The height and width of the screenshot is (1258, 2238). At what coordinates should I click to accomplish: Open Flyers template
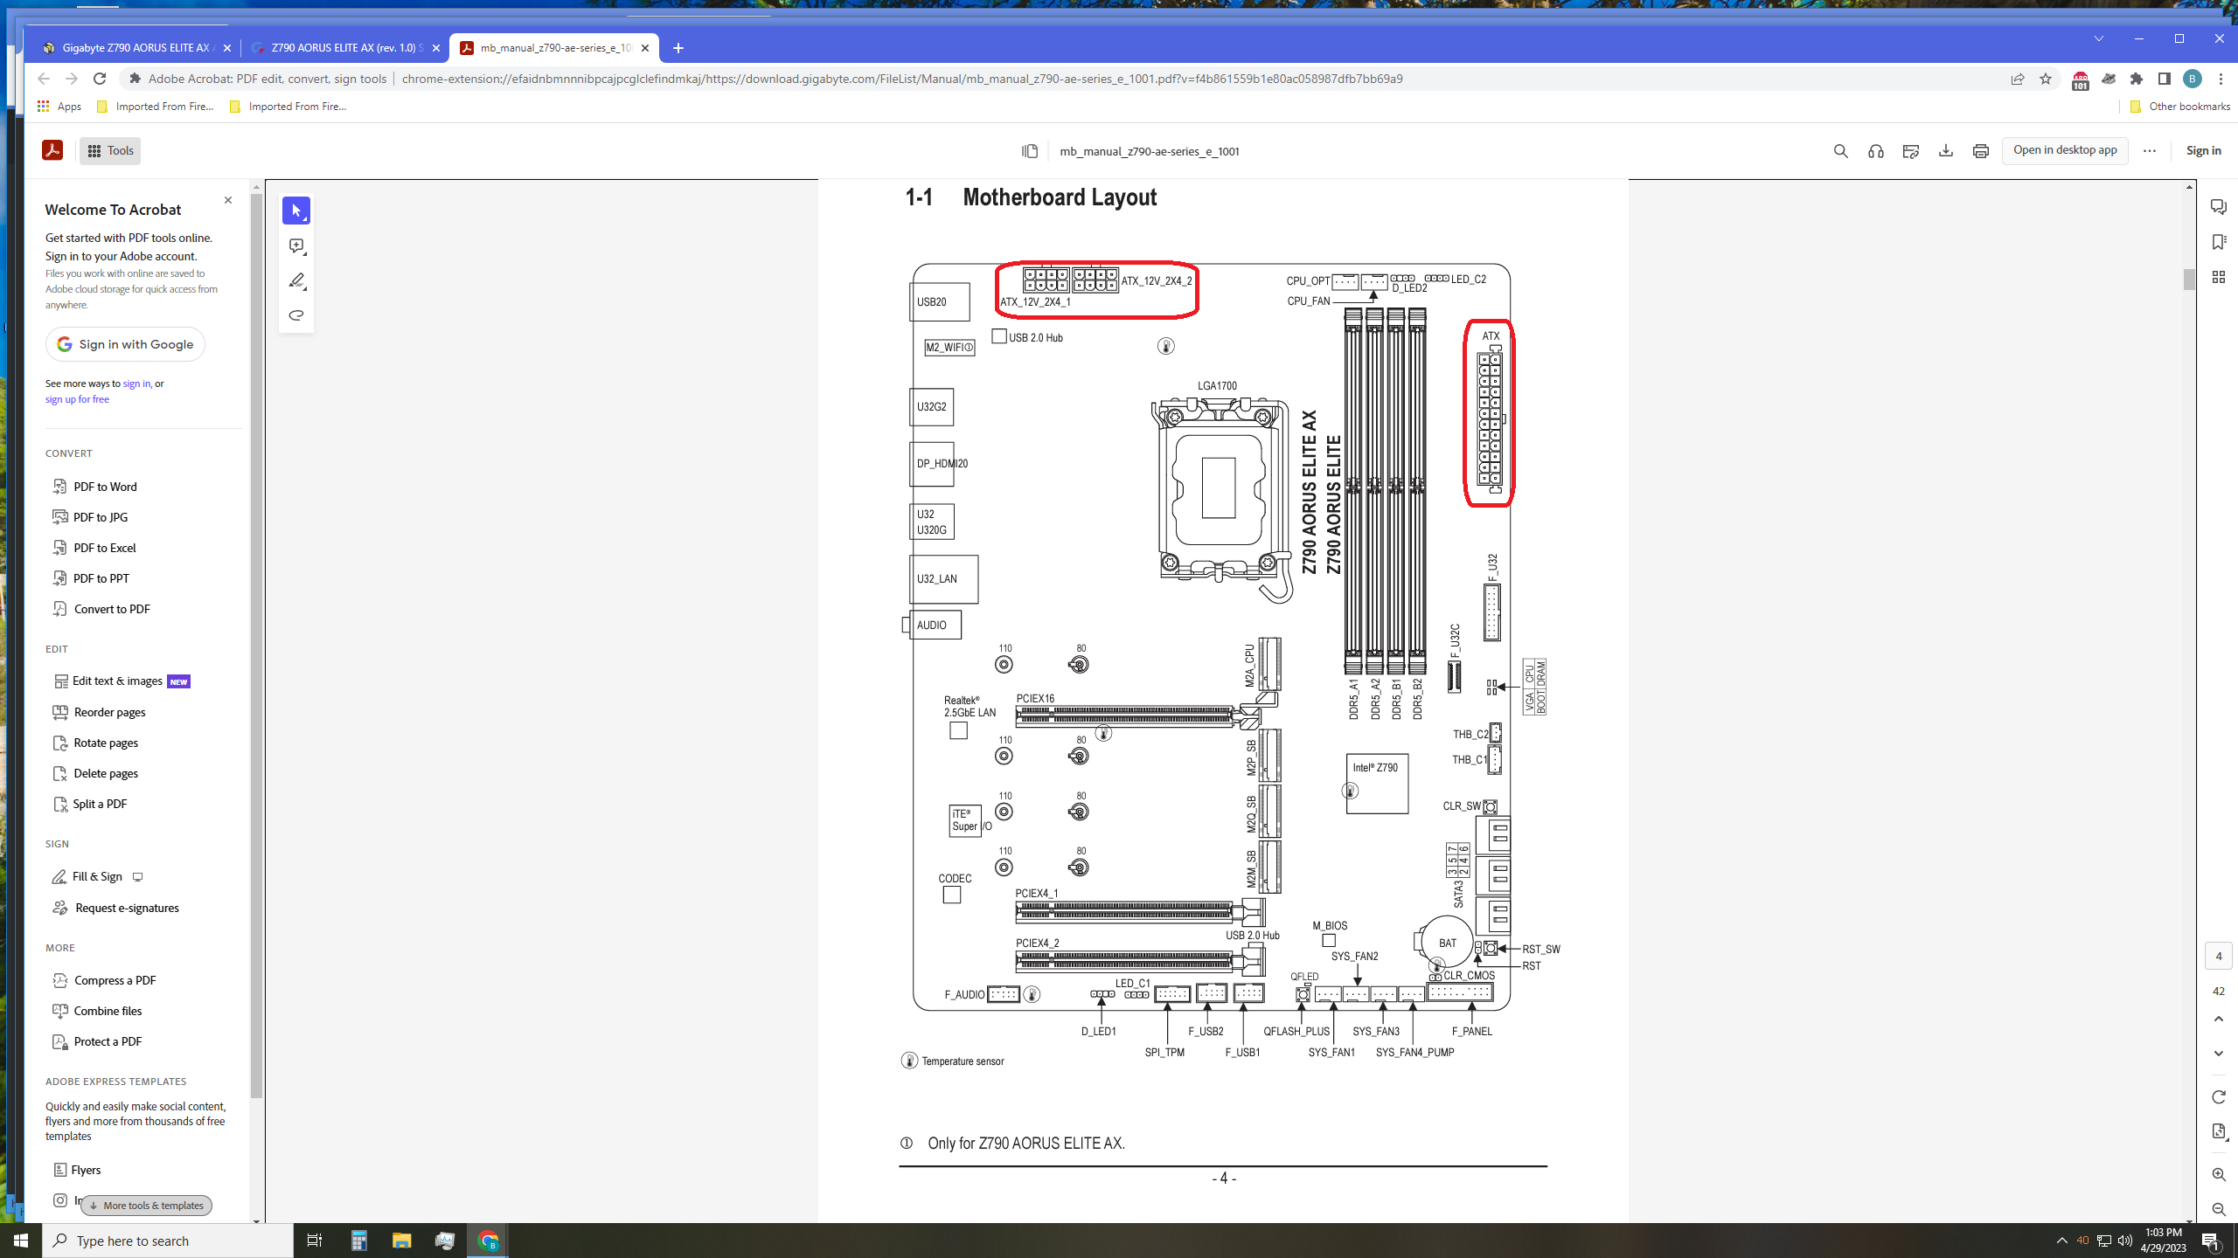click(x=77, y=1170)
